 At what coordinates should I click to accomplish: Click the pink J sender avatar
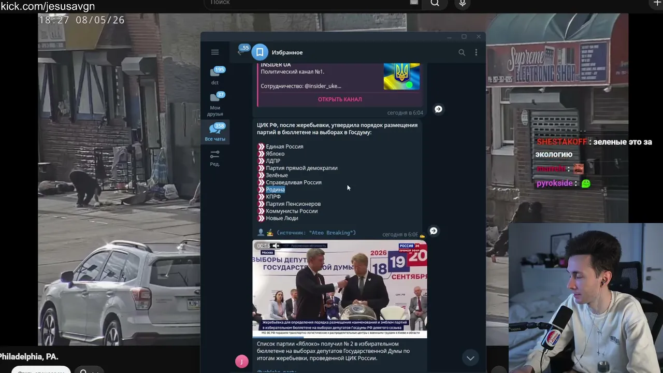click(242, 362)
